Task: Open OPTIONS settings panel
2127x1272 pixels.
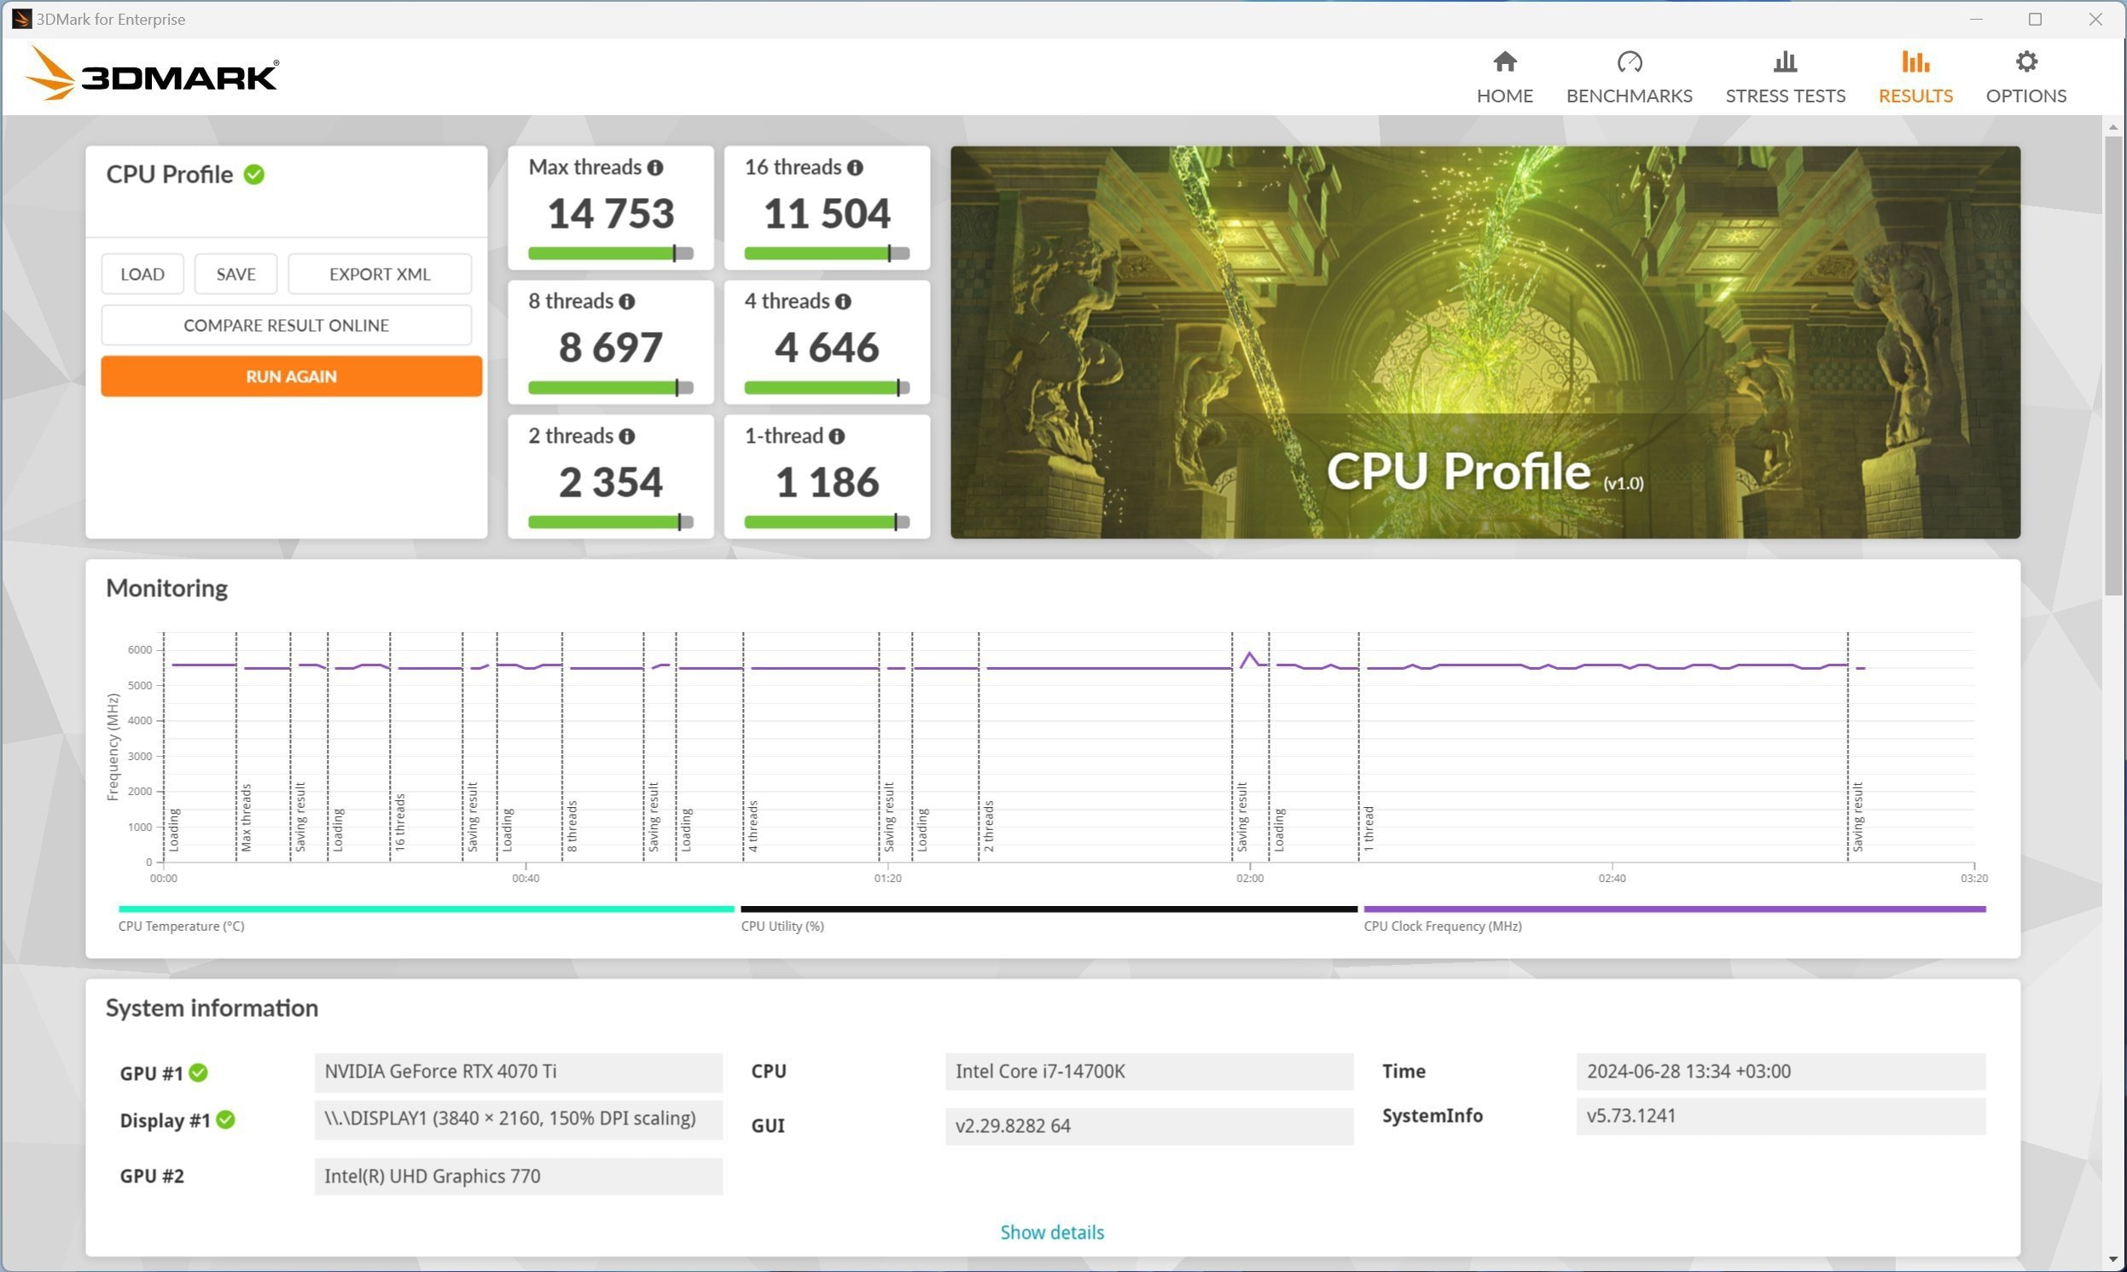Action: coord(2027,74)
